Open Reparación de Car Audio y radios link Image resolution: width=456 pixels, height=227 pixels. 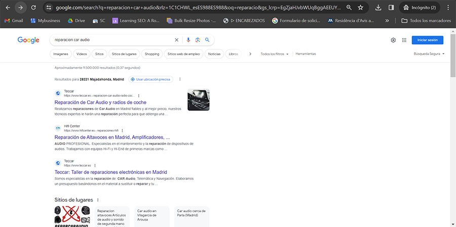click(100, 102)
